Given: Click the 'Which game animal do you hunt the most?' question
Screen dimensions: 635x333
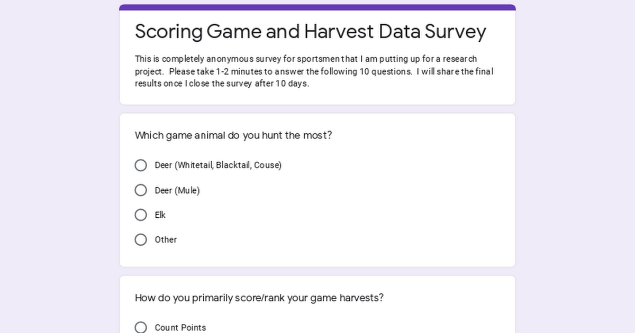Looking at the screenshot, I should [233, 135].
